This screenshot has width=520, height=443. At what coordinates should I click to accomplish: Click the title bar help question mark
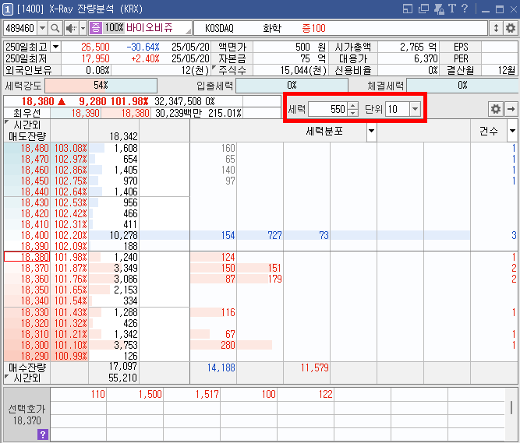pyautogui.click(x=465, y=9)
